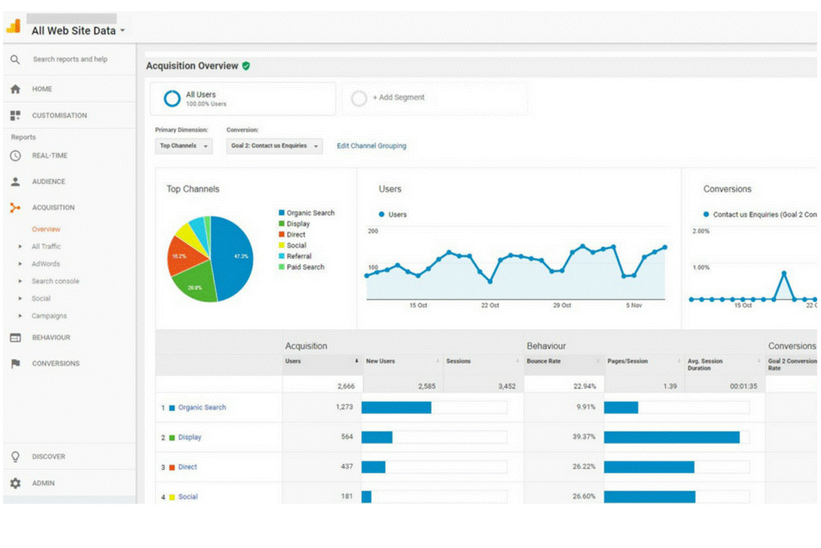Image resolution: width=821 pixels, height=548 pixels.
Task: Open Behaviour reports via its sidebar icon
Action: 15,338
